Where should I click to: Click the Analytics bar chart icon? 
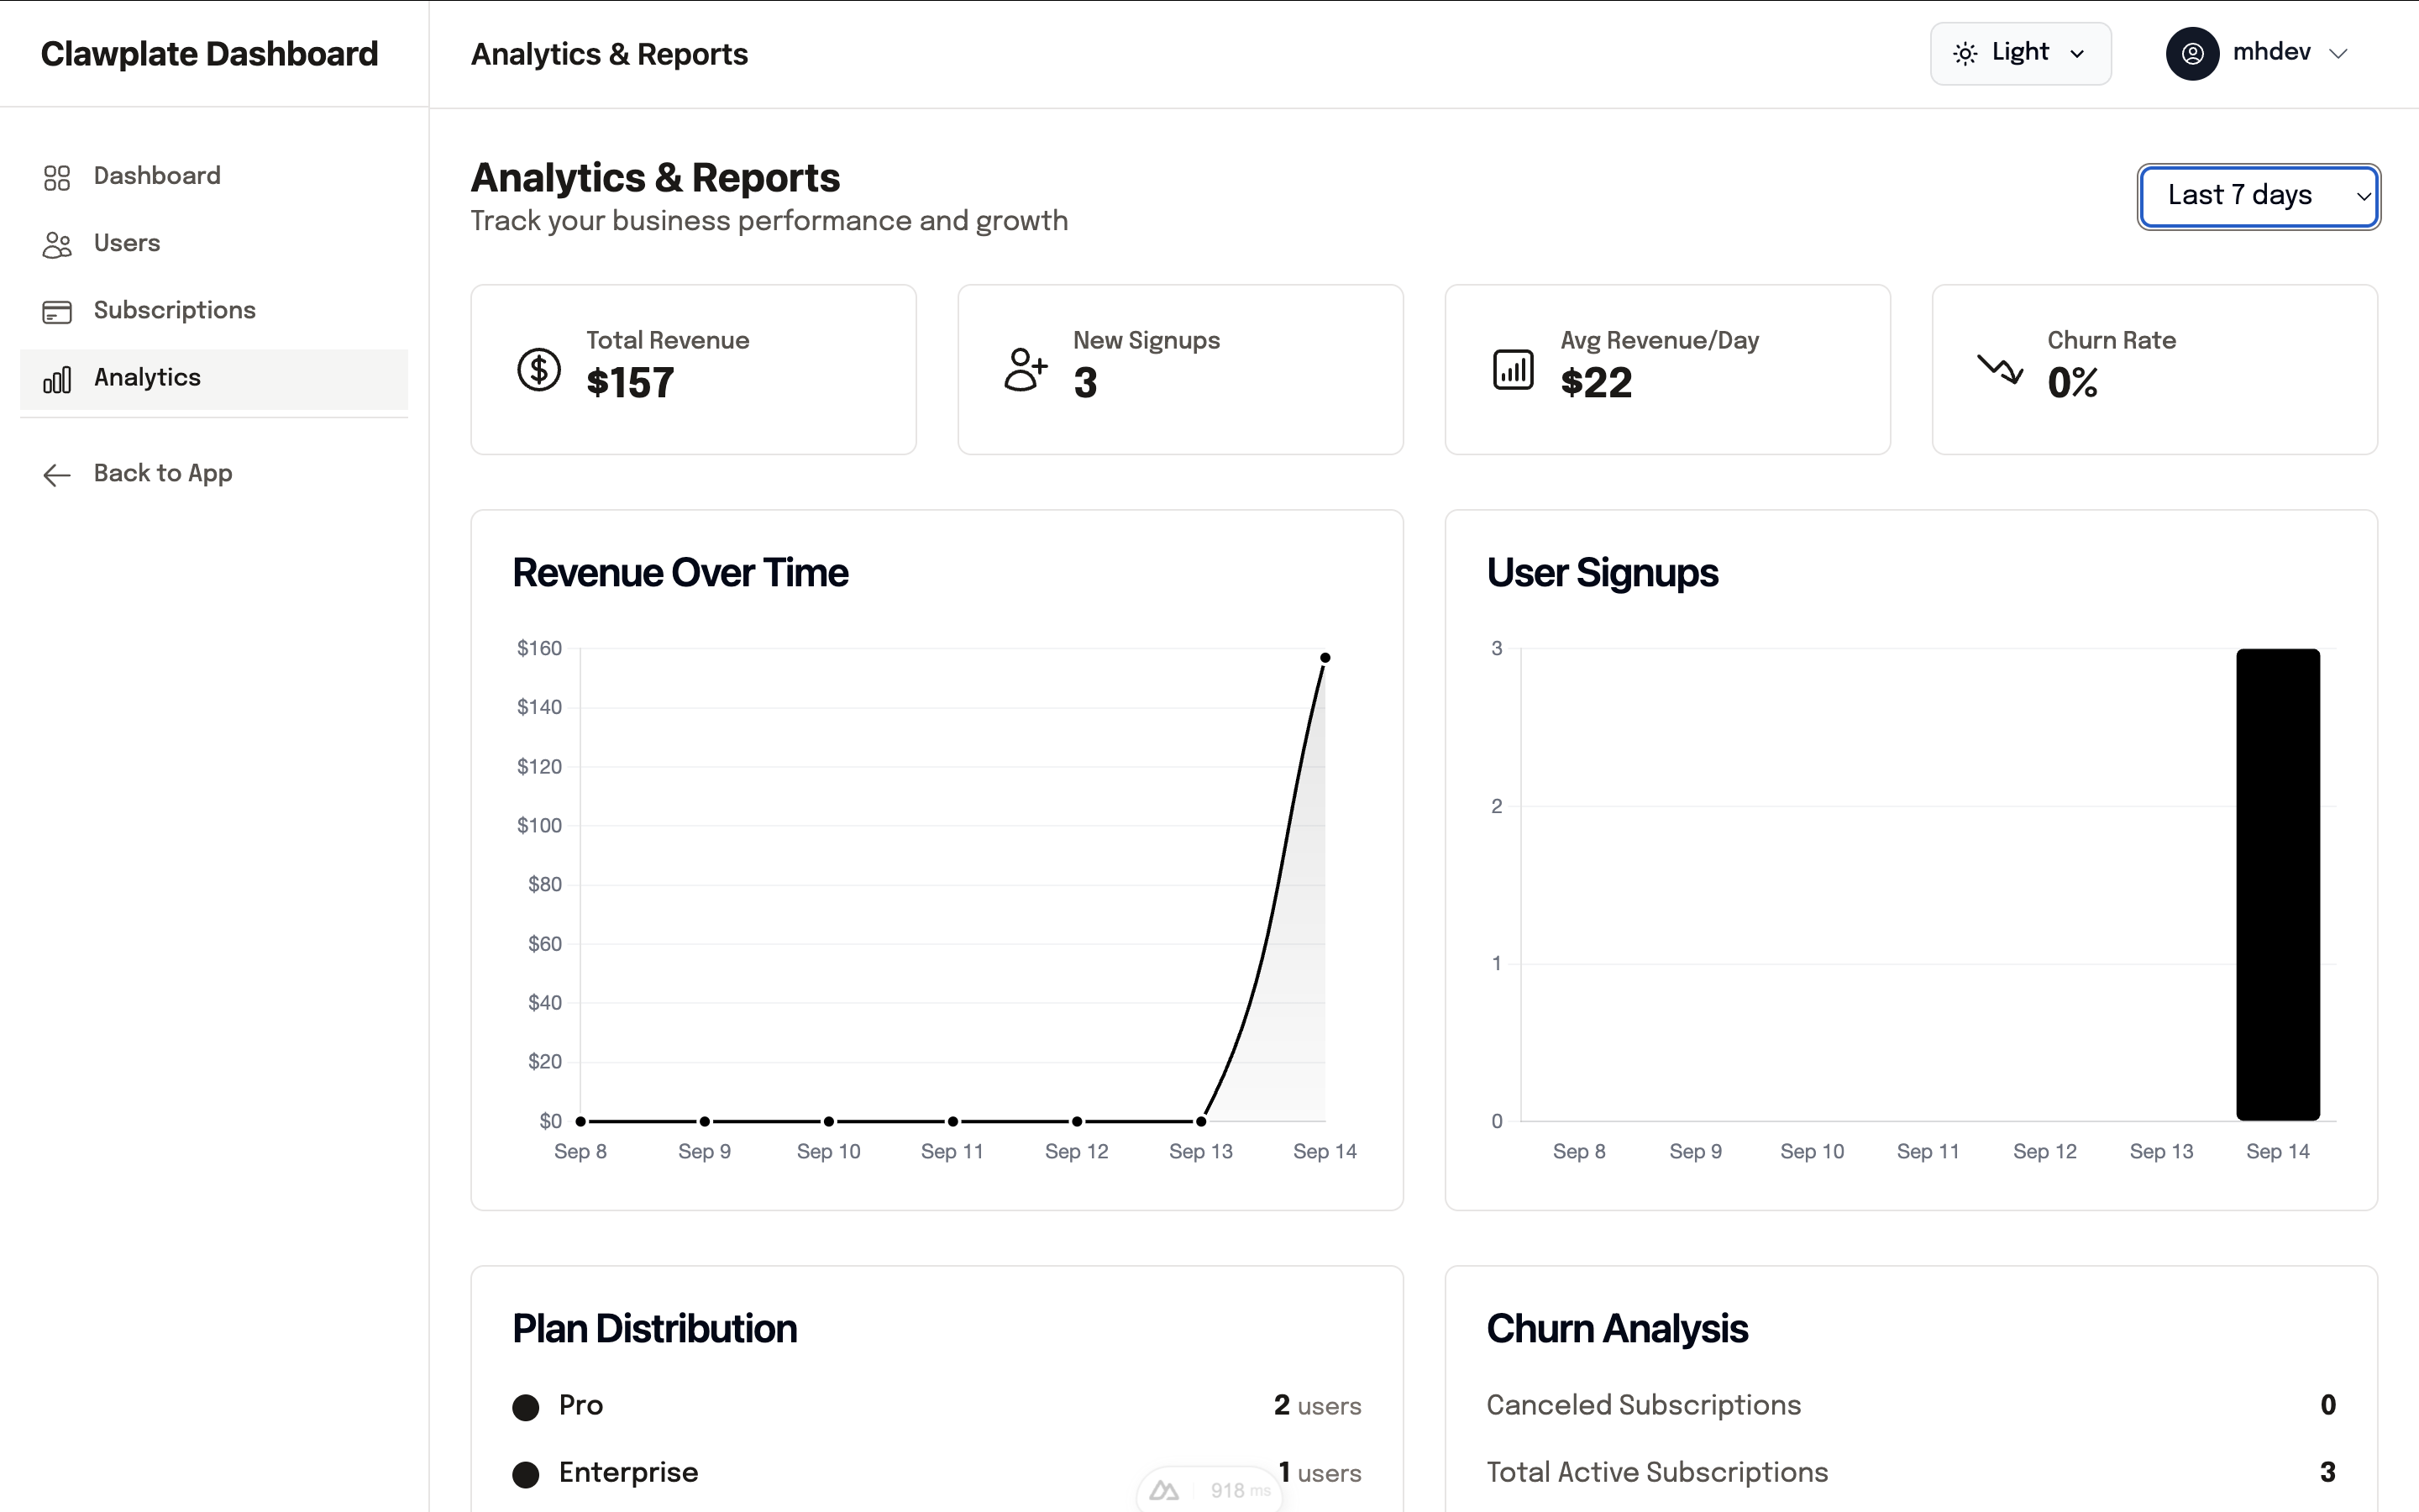[56, 379]
